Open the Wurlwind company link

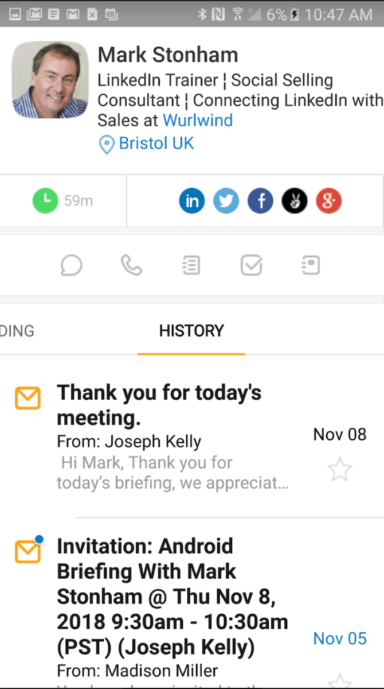[198, 121]
